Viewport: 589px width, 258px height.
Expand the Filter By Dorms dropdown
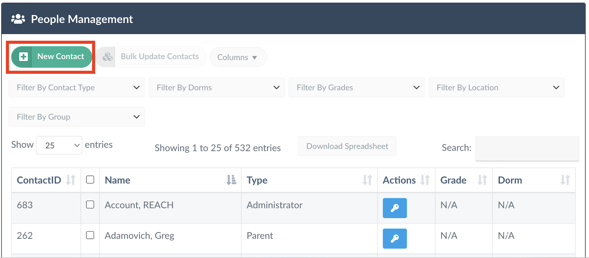[217, 88]
